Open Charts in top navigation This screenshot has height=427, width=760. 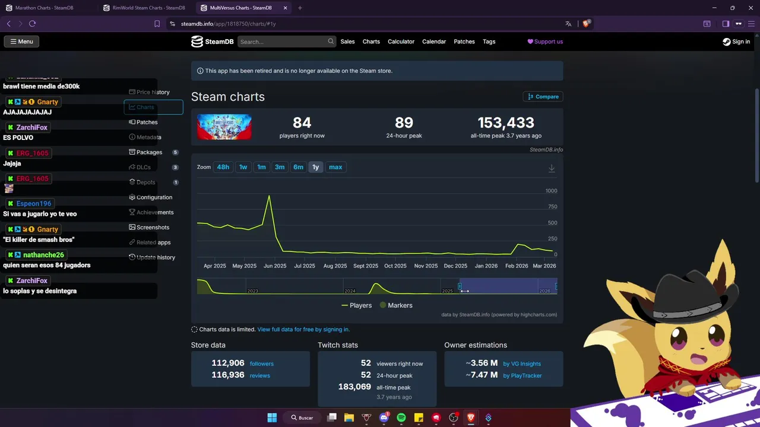point(371,42)
